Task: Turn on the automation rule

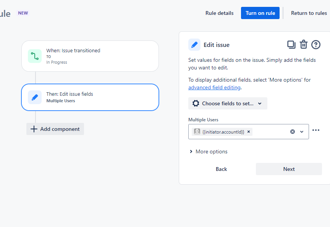Action: (x=260, y=13)
